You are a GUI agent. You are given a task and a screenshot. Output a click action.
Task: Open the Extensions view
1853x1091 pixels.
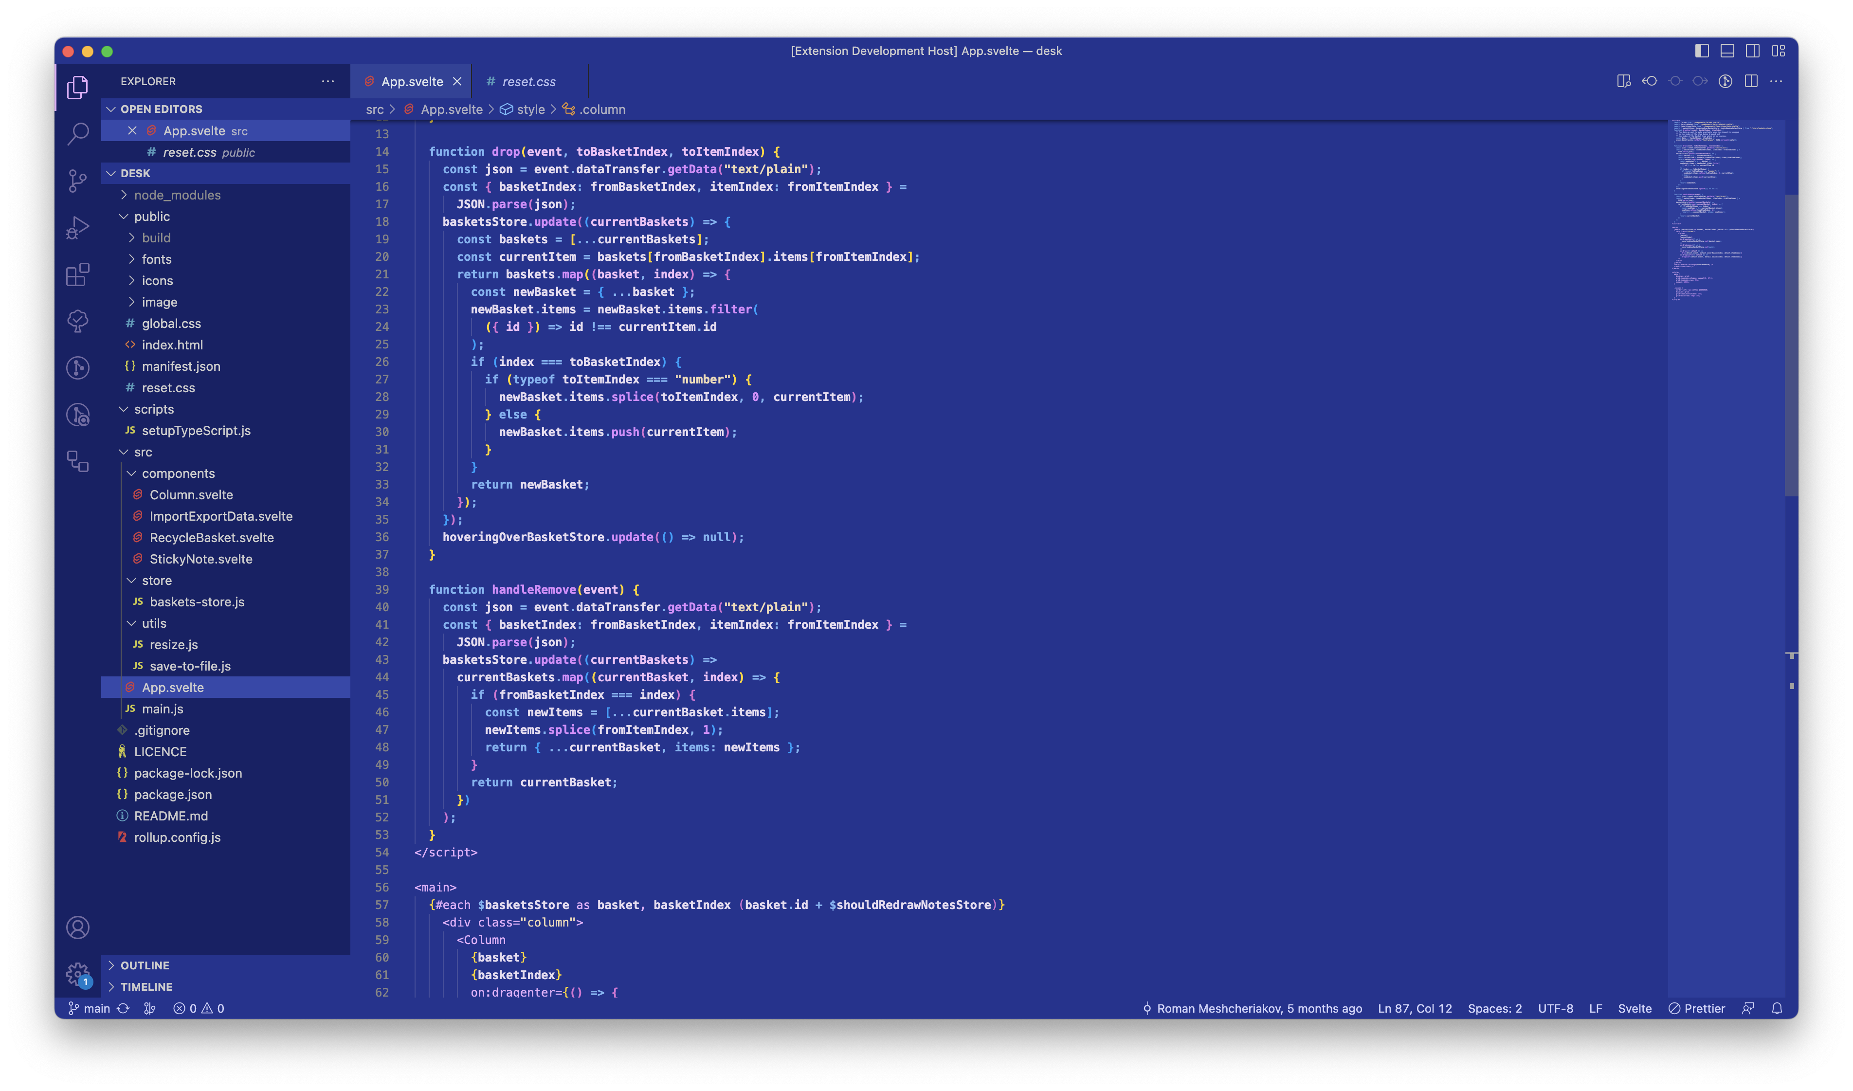tap(77, 275)
